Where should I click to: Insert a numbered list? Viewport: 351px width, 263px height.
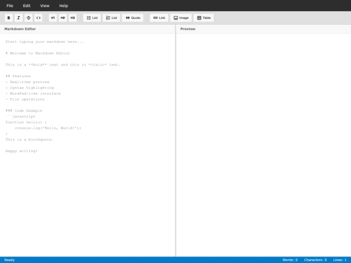point(112,18)
